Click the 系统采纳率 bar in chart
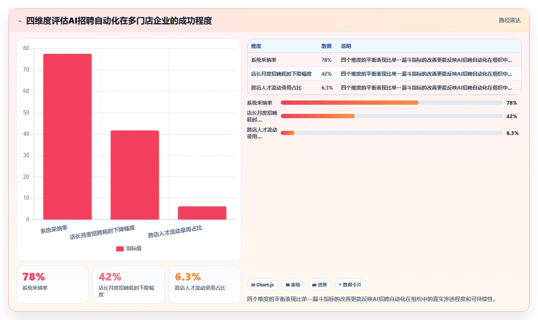This screenshot has height=320, width=538. (x=67, y=137)
